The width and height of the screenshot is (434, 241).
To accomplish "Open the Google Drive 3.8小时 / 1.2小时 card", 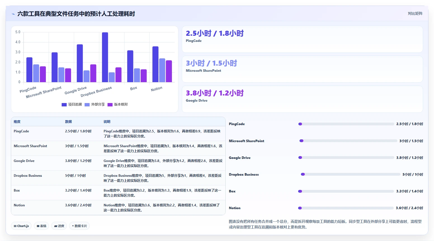I will pos(302,99).
